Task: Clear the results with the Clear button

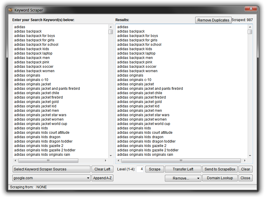Action: click(x=246, y=169)
